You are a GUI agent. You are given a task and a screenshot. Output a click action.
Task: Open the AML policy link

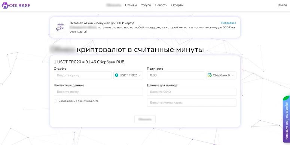tap(95, 101)
